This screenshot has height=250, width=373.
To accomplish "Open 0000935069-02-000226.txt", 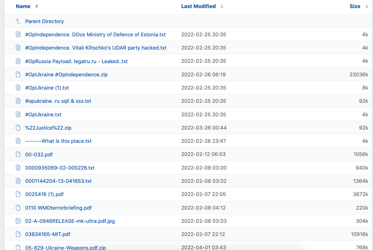I will coord(60,168).
